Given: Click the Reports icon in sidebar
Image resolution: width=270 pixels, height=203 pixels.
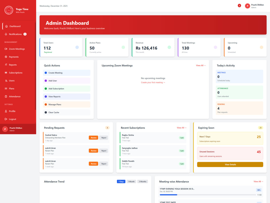Looking at the screenshot, I should 6,65.
